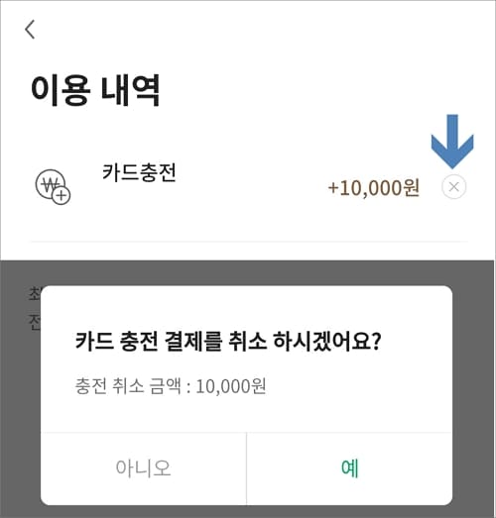
Task: Tap the +10,000원 amount text
Action: [374, 188]
